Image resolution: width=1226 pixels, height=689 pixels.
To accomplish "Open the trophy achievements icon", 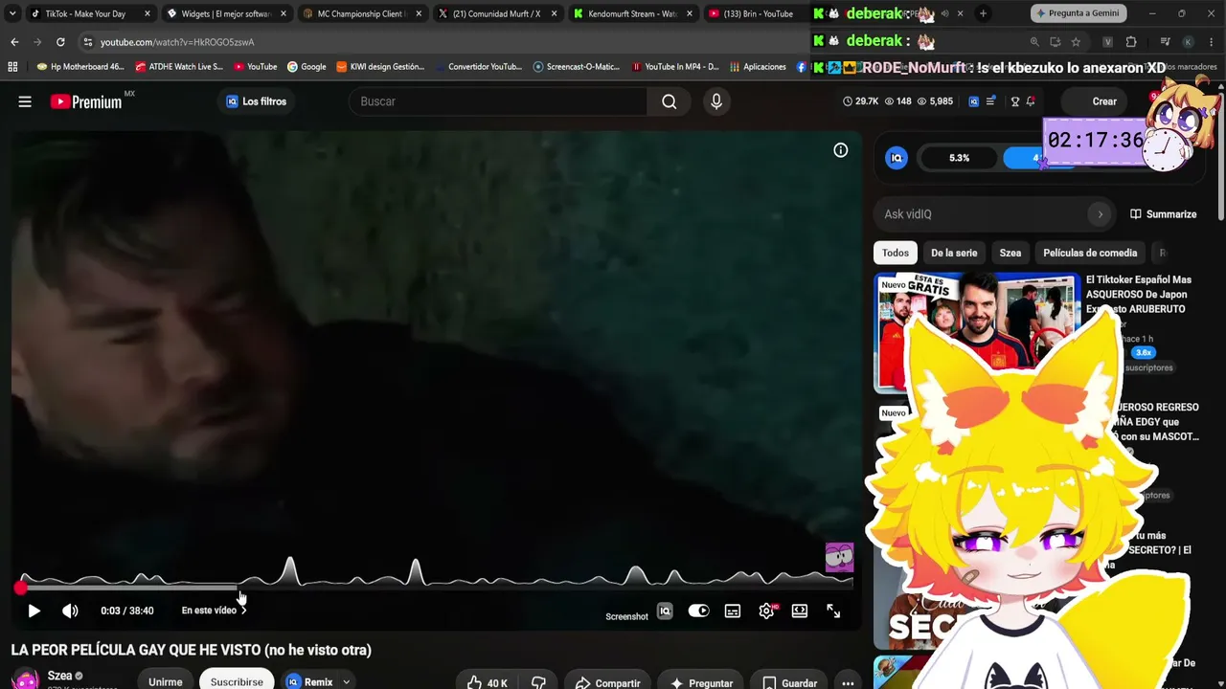I will click(1015, 101).
